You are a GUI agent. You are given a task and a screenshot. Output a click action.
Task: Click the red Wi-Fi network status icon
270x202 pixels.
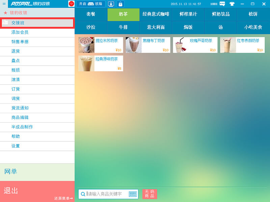coord(71,4)
